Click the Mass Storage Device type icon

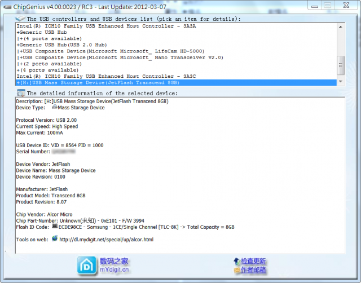point(55,107)
